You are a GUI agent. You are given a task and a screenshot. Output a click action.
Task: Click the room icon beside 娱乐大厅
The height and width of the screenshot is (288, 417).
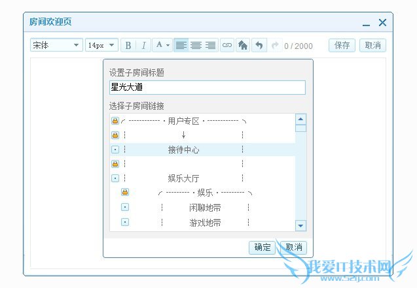[115, 178]
